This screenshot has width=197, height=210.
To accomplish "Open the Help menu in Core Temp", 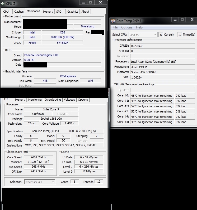I will pos(139,27).
